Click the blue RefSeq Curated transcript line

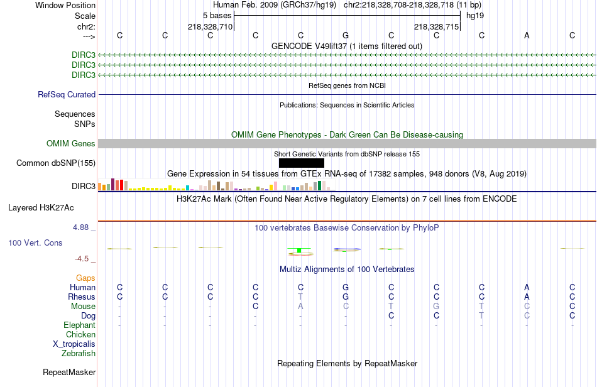coord(348,94)
